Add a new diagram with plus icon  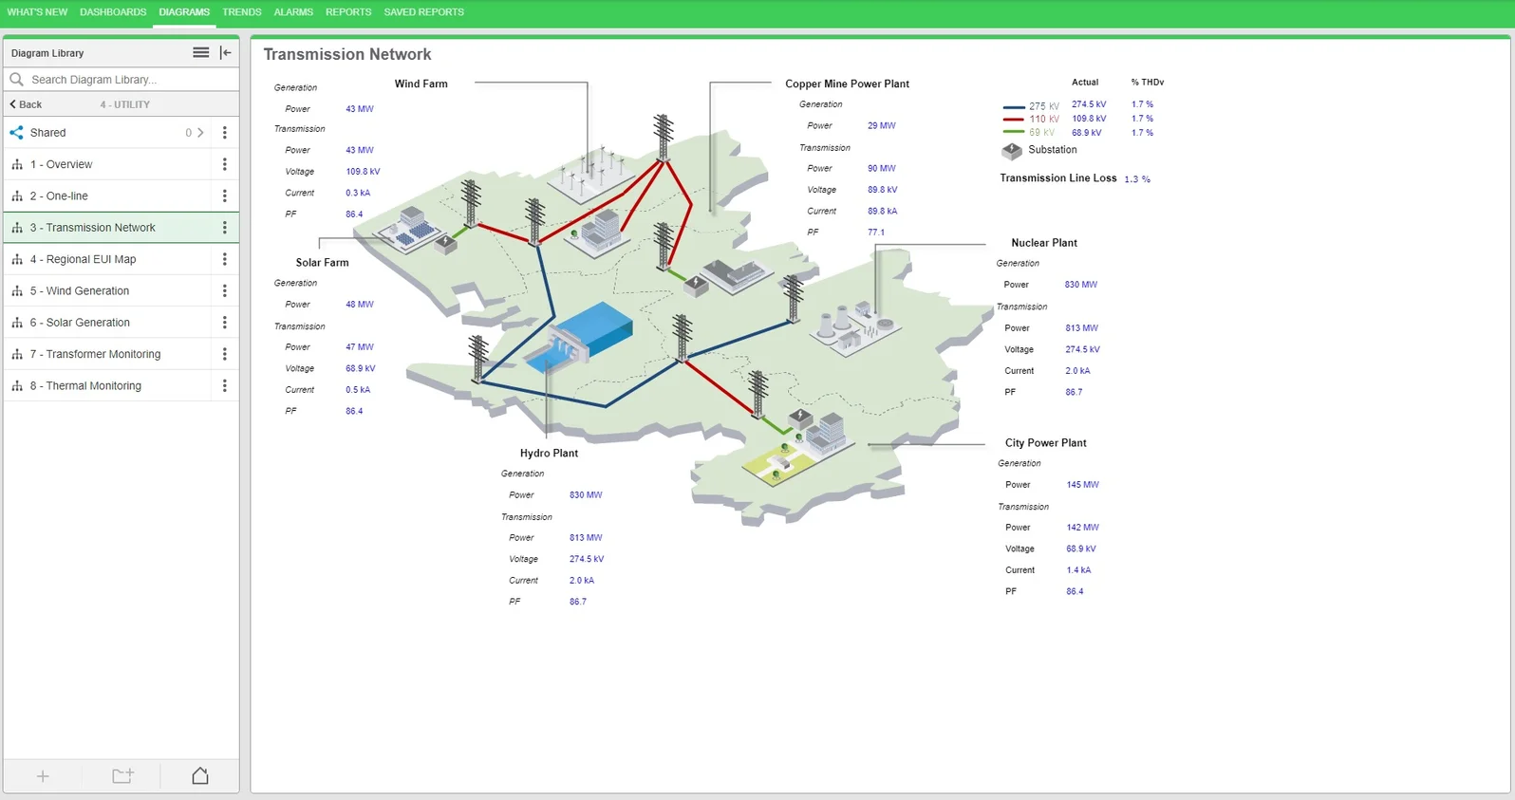(43, 776)
